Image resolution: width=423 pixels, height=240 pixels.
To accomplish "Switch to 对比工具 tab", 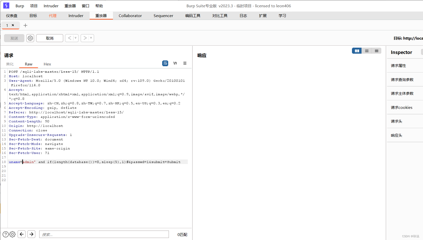I will (220, 16).
